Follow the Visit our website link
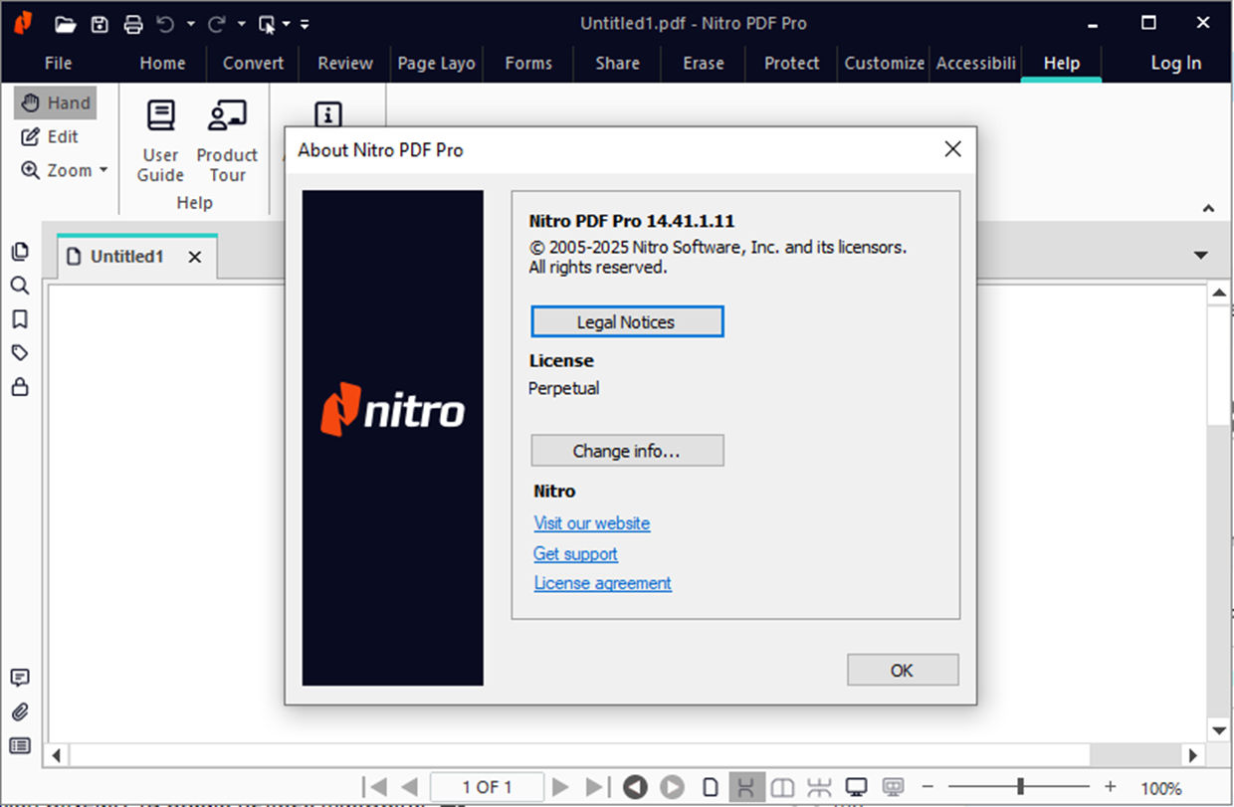1234x807 pixels. point(591,522)
